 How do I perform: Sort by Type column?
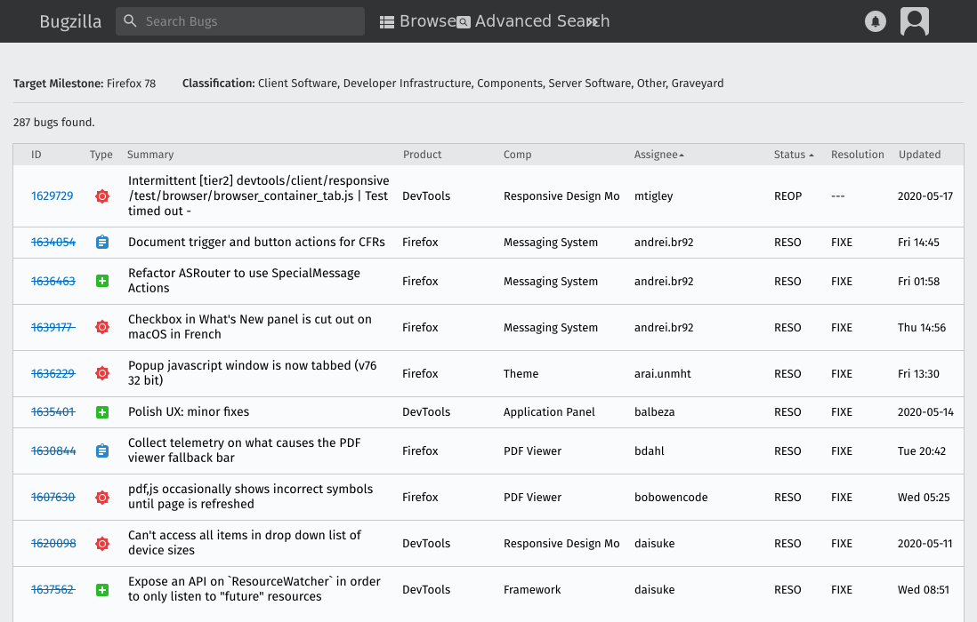click(x=101, y=155)
